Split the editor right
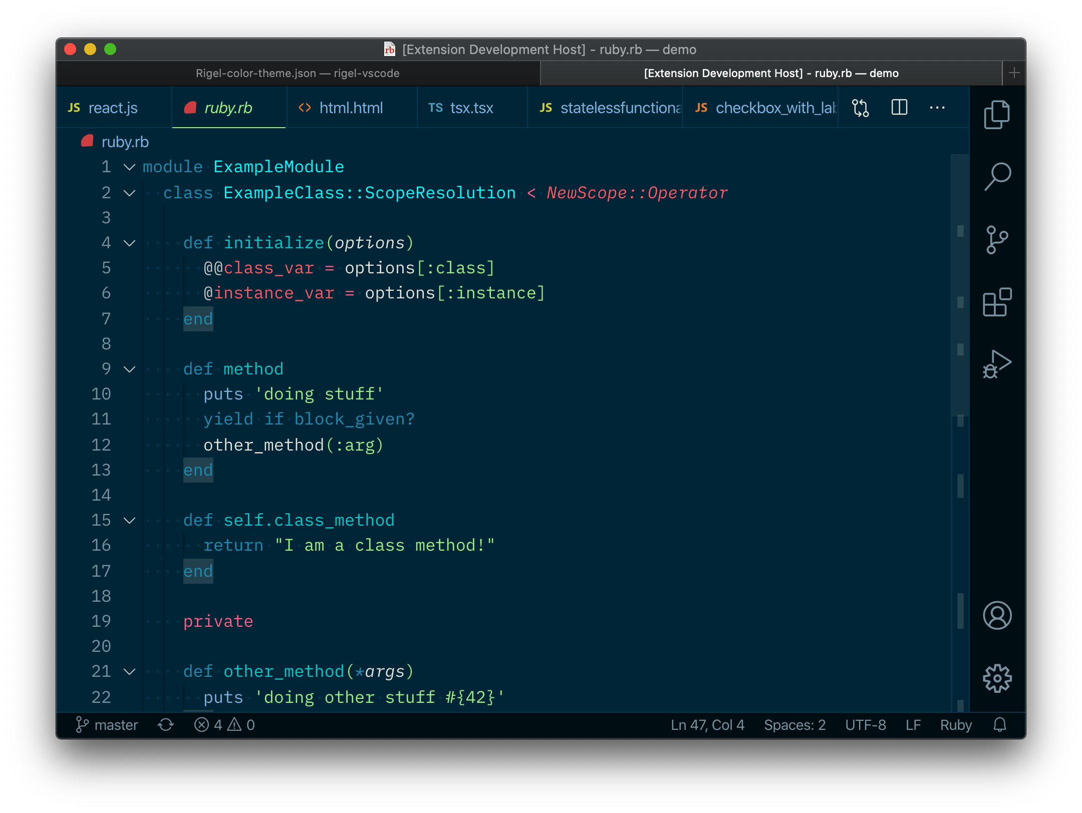This screenshot has height=813, width=1082. 899,108
